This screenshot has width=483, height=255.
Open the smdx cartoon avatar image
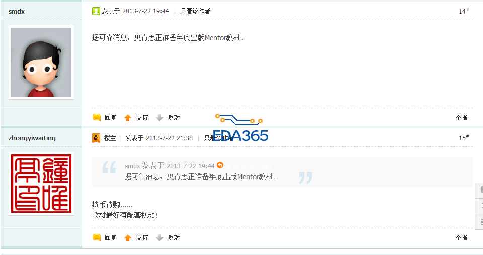tap(41, 62)
